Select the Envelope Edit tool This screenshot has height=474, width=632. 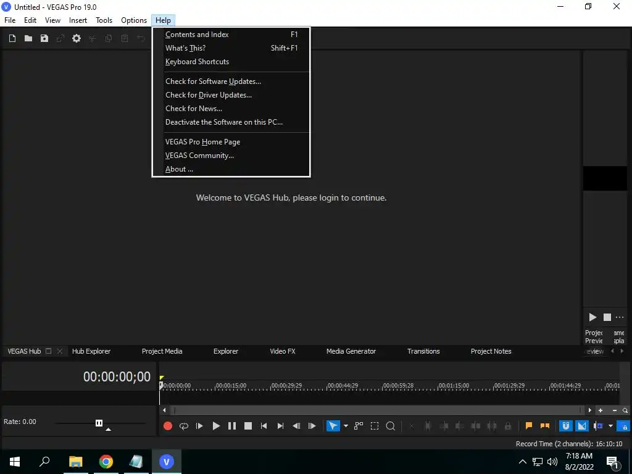(359, 426)
